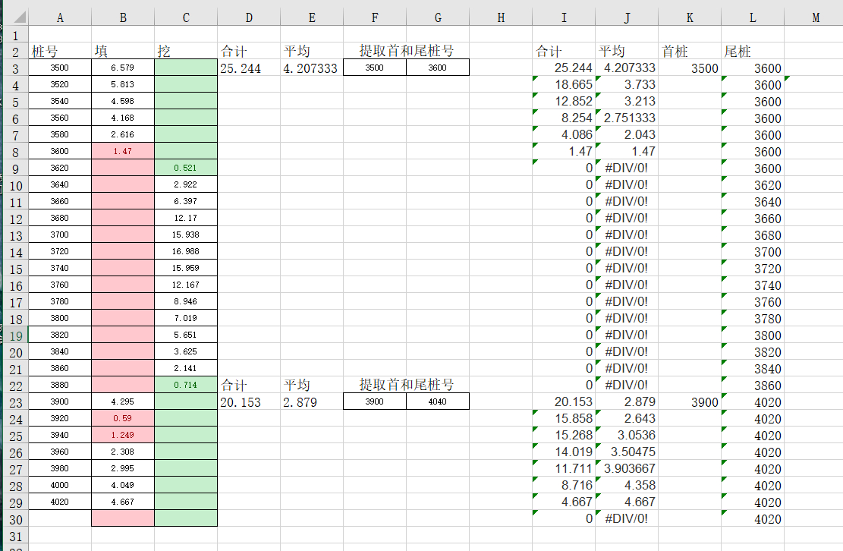
Task: Click #DIV/0! error in cell J30
Action: [626, 518]
